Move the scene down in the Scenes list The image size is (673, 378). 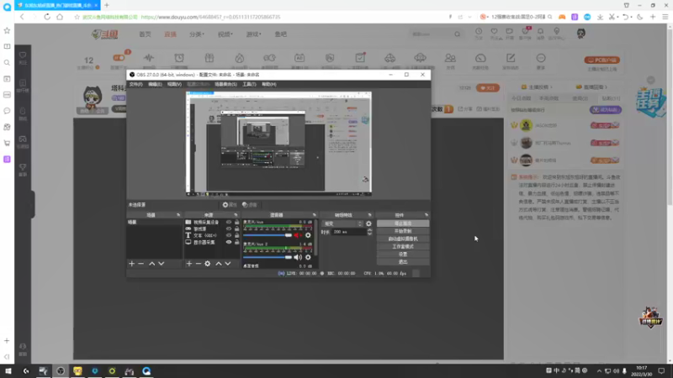[162, 264]
